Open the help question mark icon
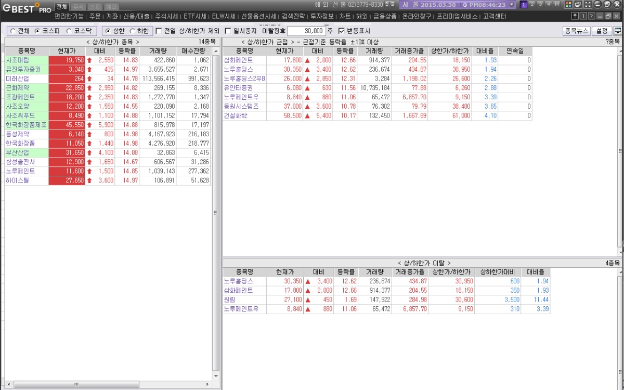Image resolution: width=624 pixels, height=390 pixels. point(591,16)
